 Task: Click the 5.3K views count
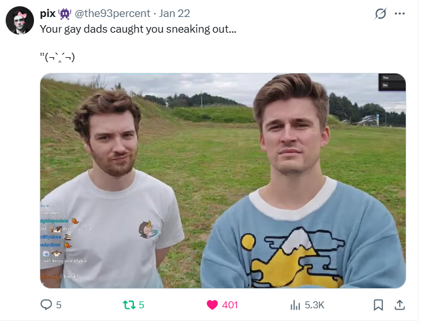(x=315, y=305)
